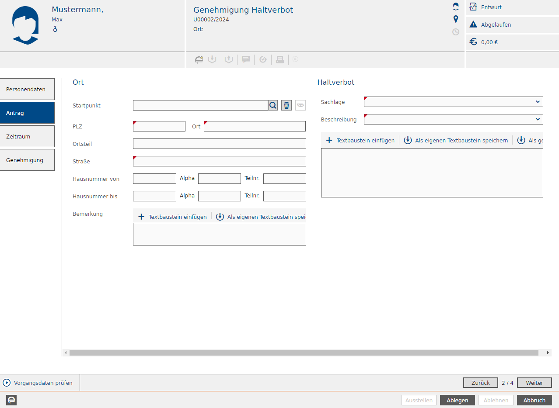Viewport: 559px width, 408px height.
Task: Switch to the Zeitraum tab
Action: point(27,136)
